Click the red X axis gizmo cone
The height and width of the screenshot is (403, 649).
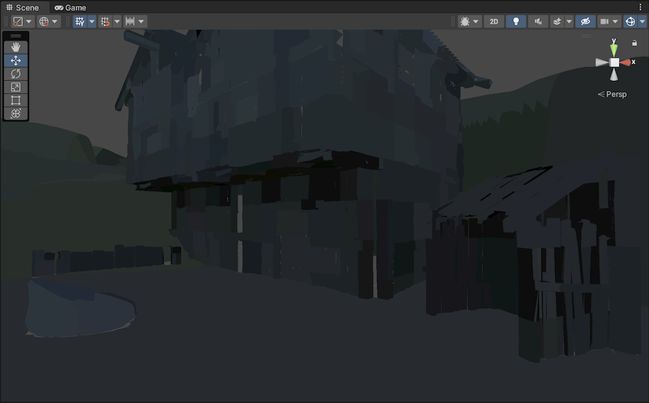(x=626, y=62)
